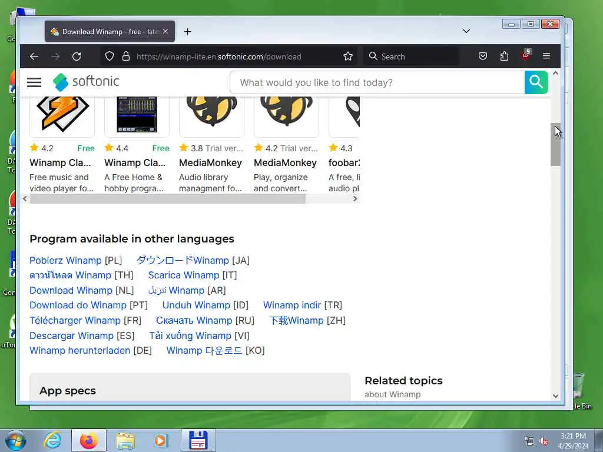Click left arrow of carousel scrollbar
Viewport: 603px width, 452px height.
[25, 199]
